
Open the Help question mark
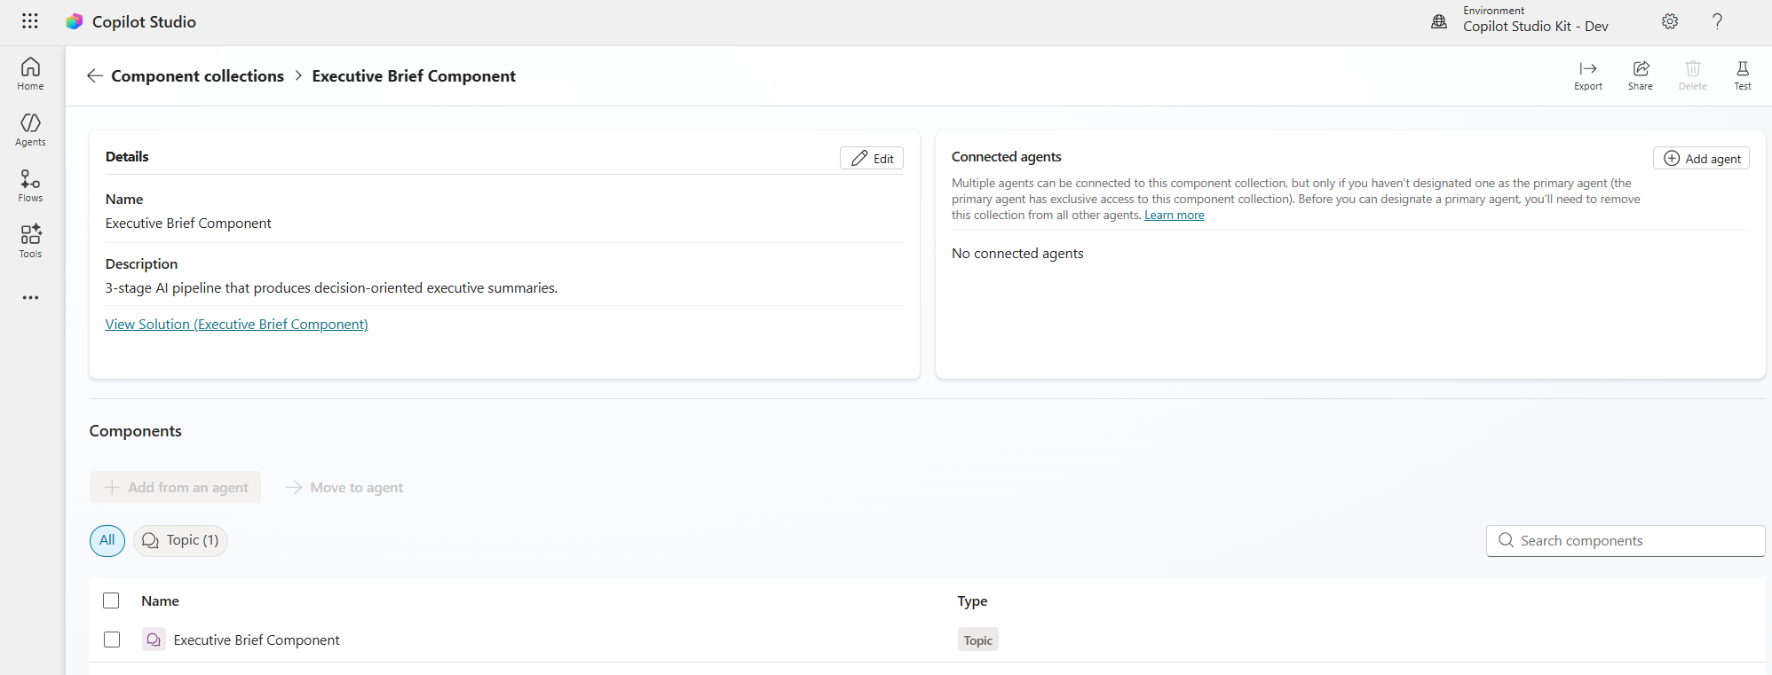coord(1718,21)
